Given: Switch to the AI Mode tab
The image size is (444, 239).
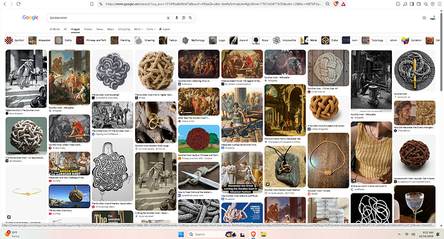Looking at the screenshot, I should tap(55, 29).
